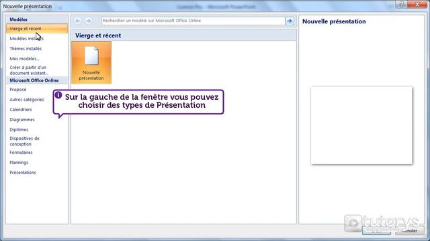Select Vierge et récent category
Viewport: 430px width, 241px height.
pos(37,28)
